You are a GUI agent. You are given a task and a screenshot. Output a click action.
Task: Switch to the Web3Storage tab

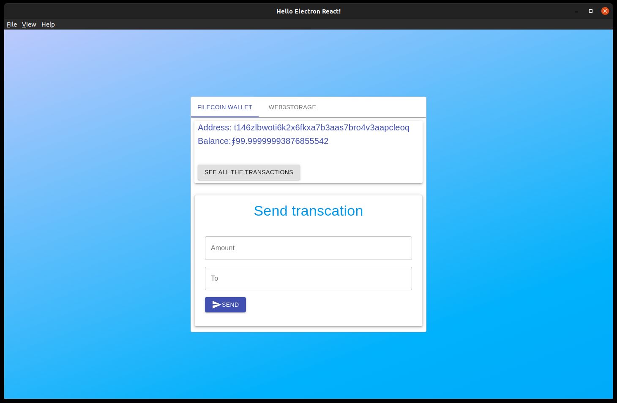pyautogui.click(x=292, y=107)
